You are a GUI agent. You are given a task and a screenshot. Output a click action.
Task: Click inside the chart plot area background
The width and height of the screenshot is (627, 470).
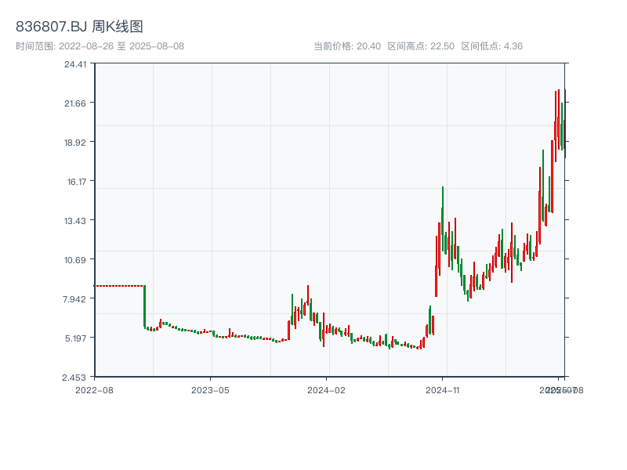click(x=235, y=157)
